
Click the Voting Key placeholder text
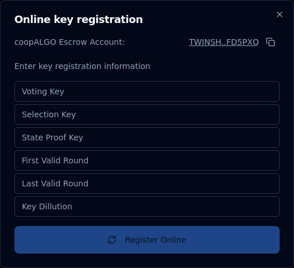point(43,91)
